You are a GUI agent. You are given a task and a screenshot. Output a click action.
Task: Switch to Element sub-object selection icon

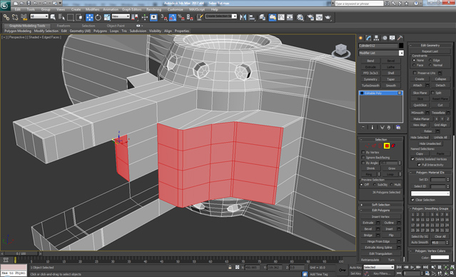393,146
